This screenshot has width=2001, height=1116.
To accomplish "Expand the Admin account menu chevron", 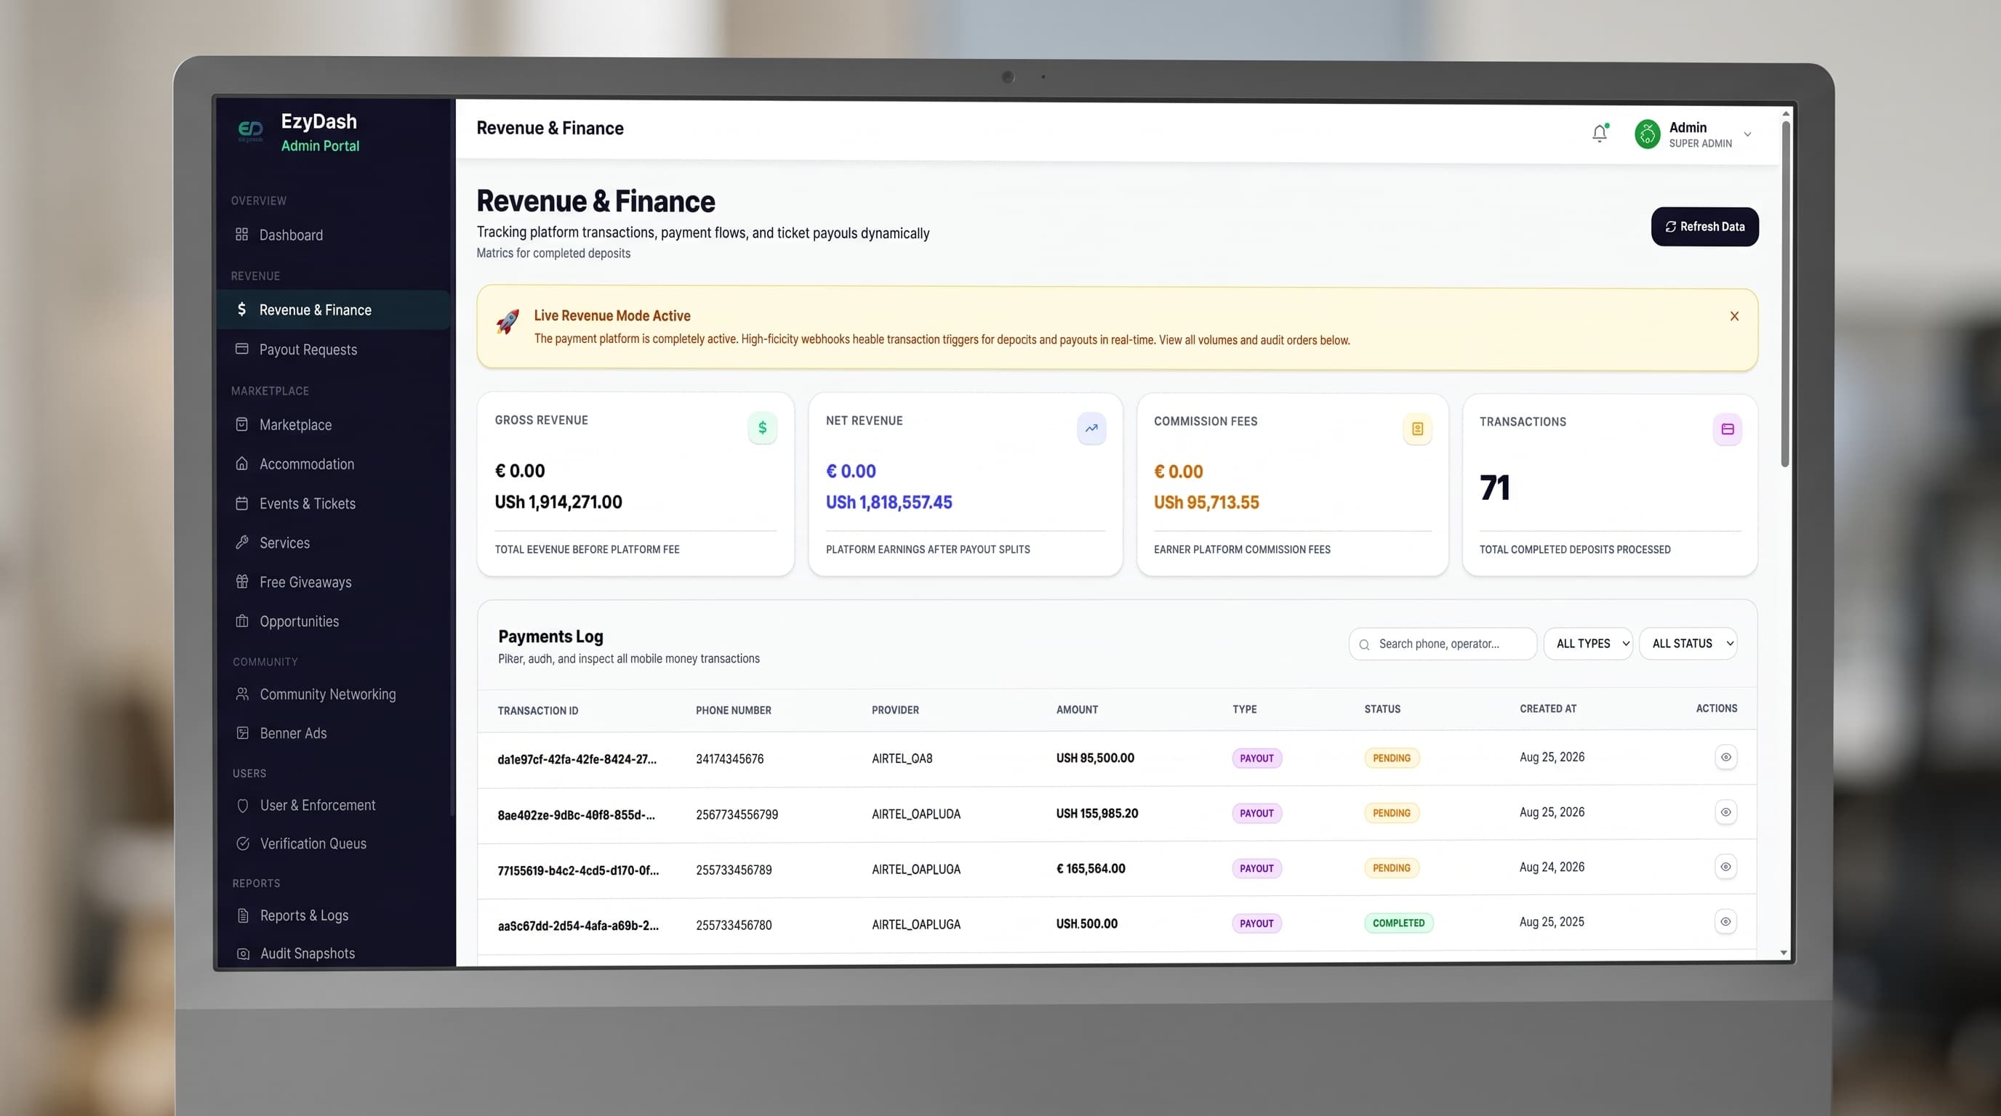I will click(x=1748, y=134).
